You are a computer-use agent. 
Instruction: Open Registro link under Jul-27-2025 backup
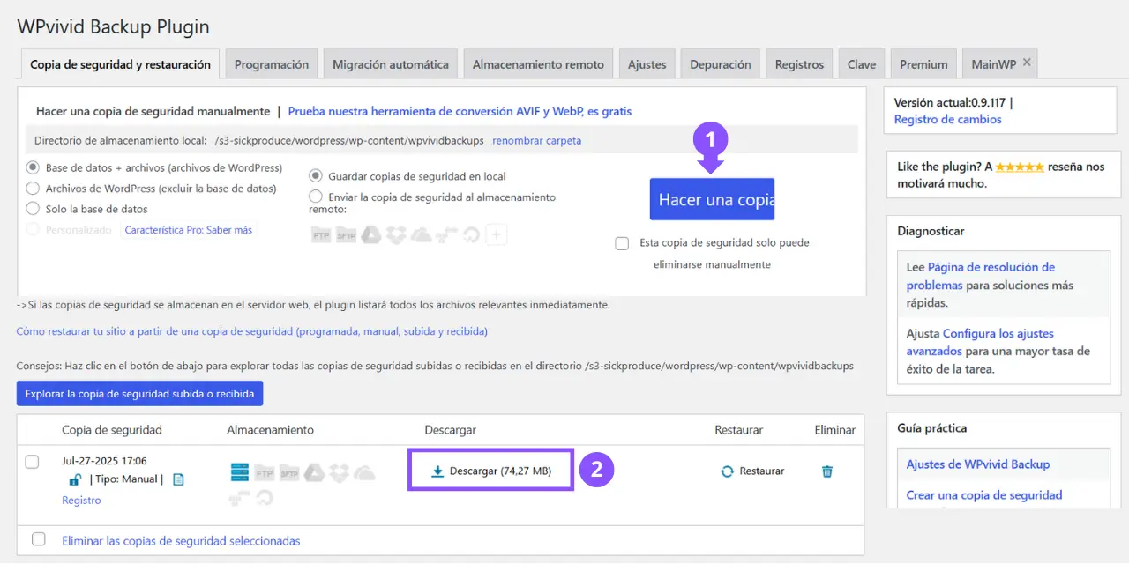click(81, 501)
